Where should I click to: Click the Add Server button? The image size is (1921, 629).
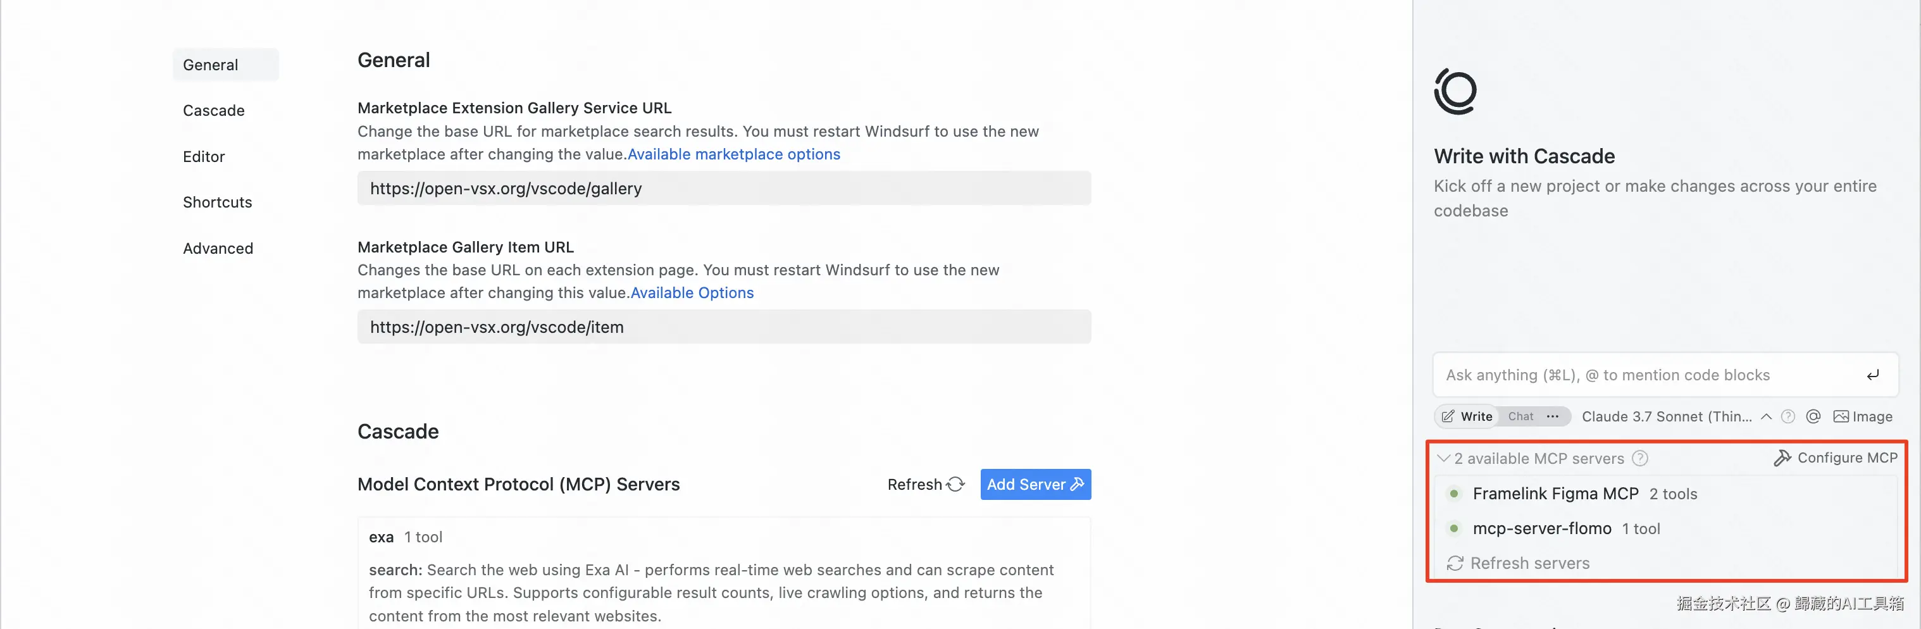point(1035,484)
